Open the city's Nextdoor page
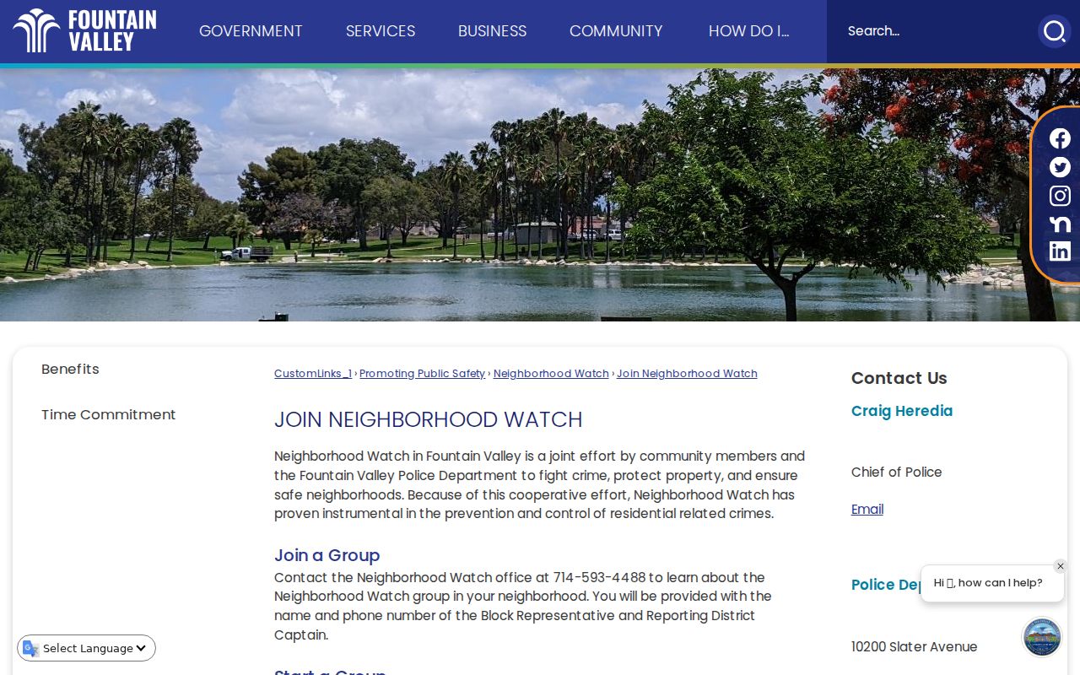 [x=1060, y=224]
